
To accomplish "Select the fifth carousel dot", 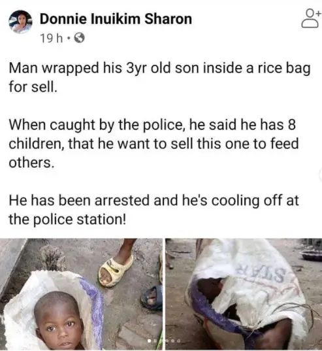I will tap(172, 341).
